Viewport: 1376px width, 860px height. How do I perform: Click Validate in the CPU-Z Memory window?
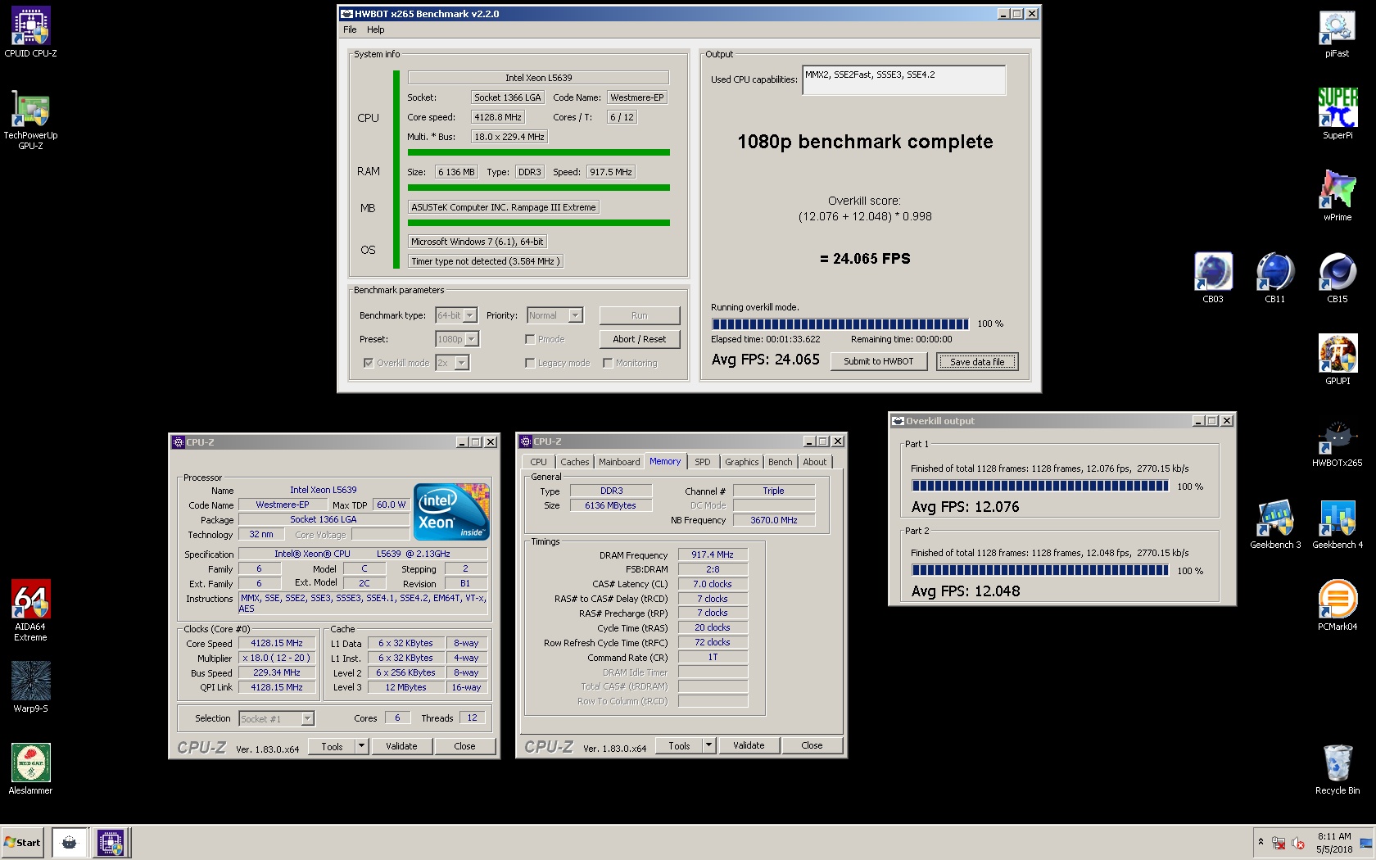point(749,745)
